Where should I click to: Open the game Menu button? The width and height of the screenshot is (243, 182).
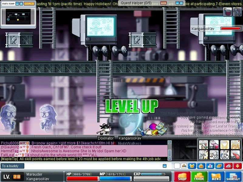[x=216, y=177]
